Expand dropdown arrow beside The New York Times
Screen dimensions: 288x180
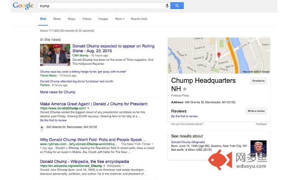pyautogui.click(x=153, y=144)
